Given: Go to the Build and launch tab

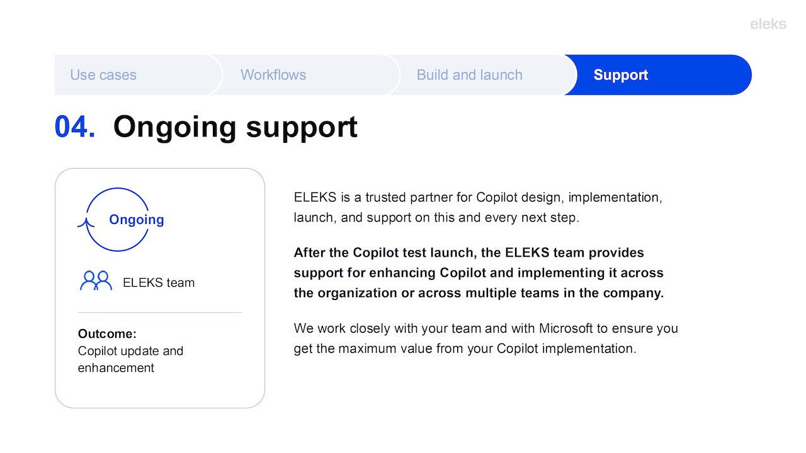Looking at the screenshot, I should pyautogui.click(x=469, y=75).
